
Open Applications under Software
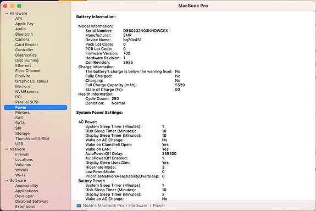26,191
